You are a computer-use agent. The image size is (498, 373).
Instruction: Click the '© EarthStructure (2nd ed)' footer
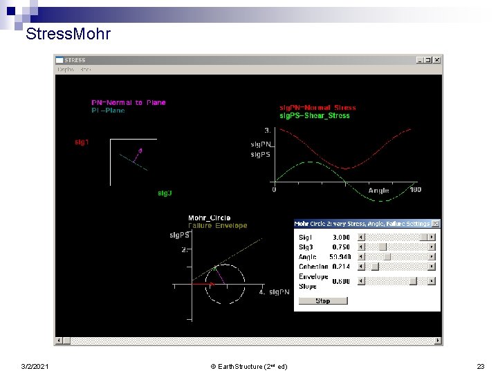(x=249, y=366)
